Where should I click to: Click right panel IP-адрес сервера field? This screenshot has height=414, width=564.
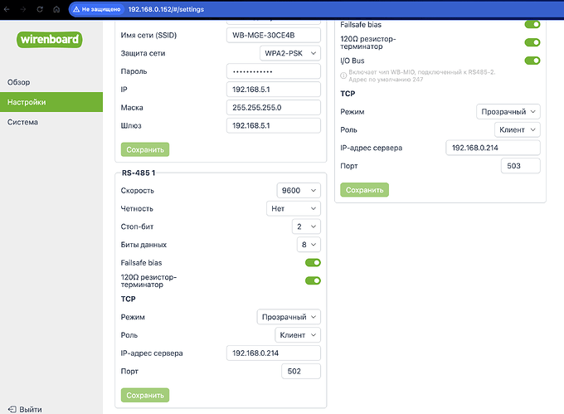494,148
